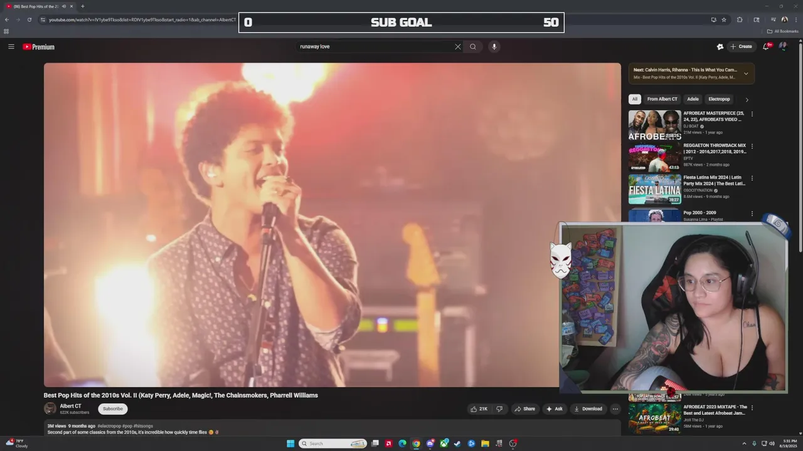803x451 pixels.
Task: Download the video
Action: tap(588, 409)
